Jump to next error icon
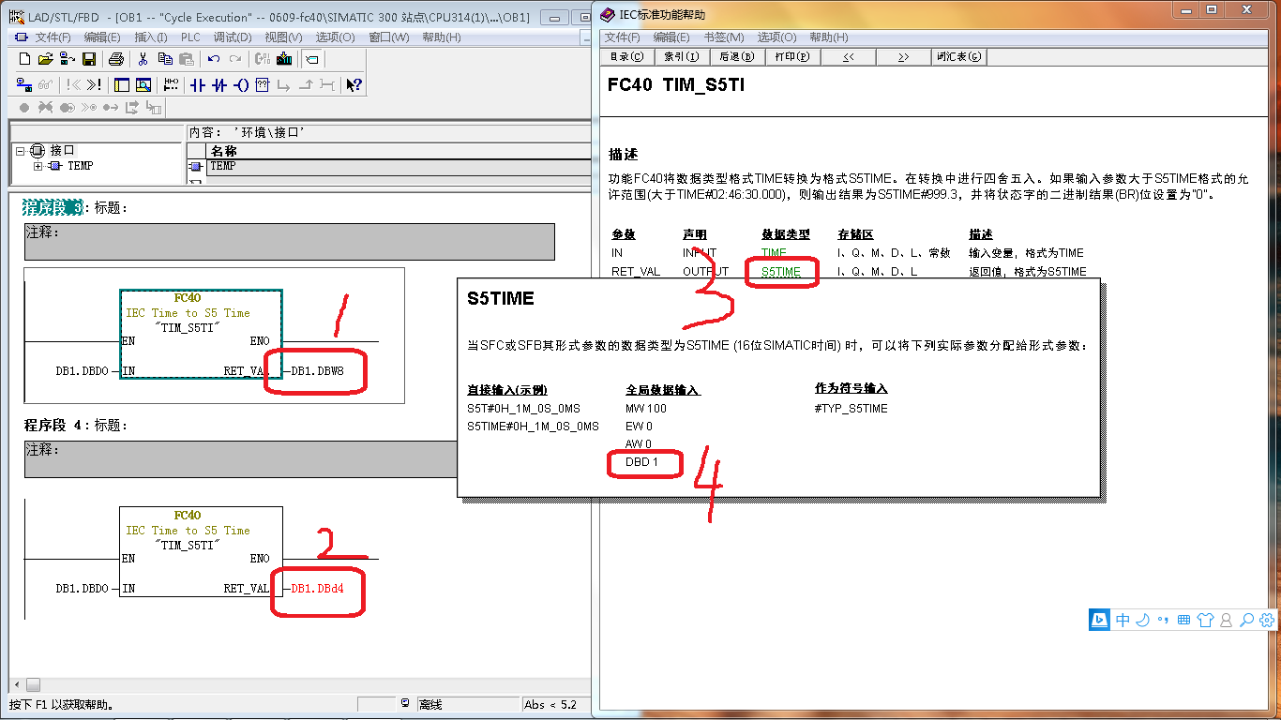Screen dimensions: 1281x720 95,84
